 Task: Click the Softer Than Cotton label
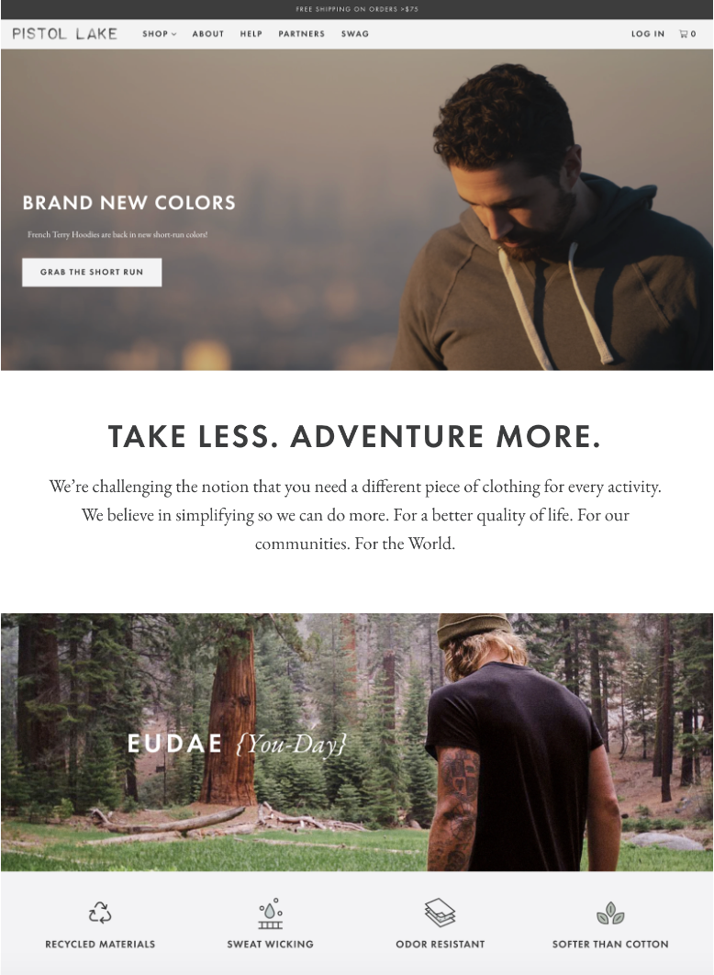pos(610,944)
